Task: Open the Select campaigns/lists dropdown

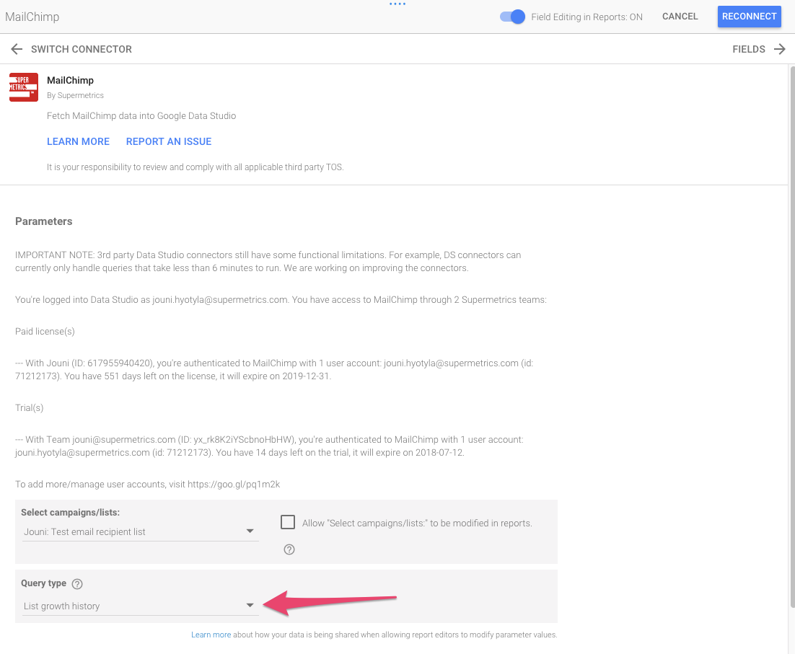Action: point(140,531)
